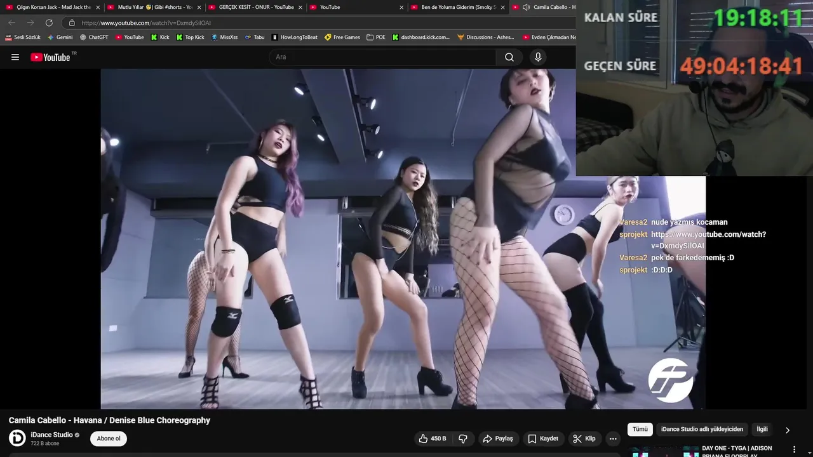Open Evden Çıkmadan bookmark
Viewport: 813px width, 457px height.
pyautogui.click(x=549, y=37)
